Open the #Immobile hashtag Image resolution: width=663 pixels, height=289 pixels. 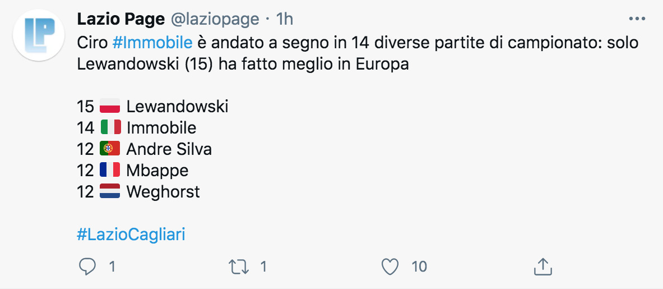coord(152,43)
